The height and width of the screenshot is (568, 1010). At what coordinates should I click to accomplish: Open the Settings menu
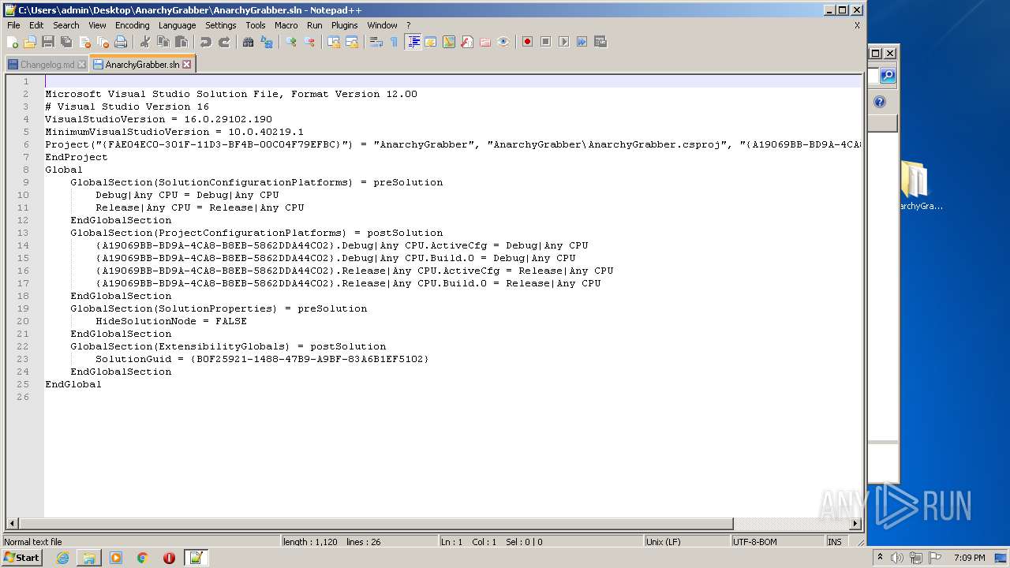[x=221, y=25]
